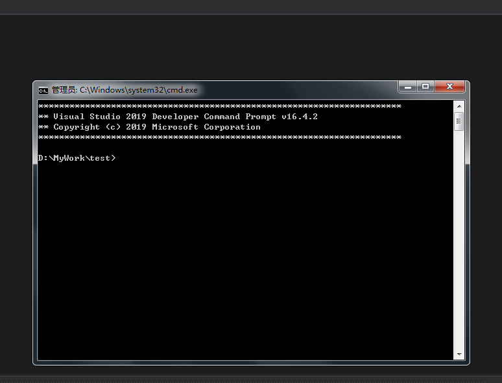The image size is (502, 383).
Task: Click the asterisk line below the Copyright line
Action: tap(220, 137)
